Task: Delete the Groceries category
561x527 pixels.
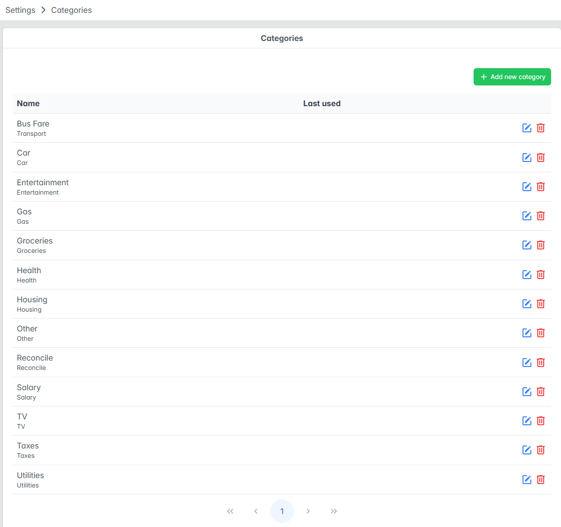Action: tap(541, 245)
